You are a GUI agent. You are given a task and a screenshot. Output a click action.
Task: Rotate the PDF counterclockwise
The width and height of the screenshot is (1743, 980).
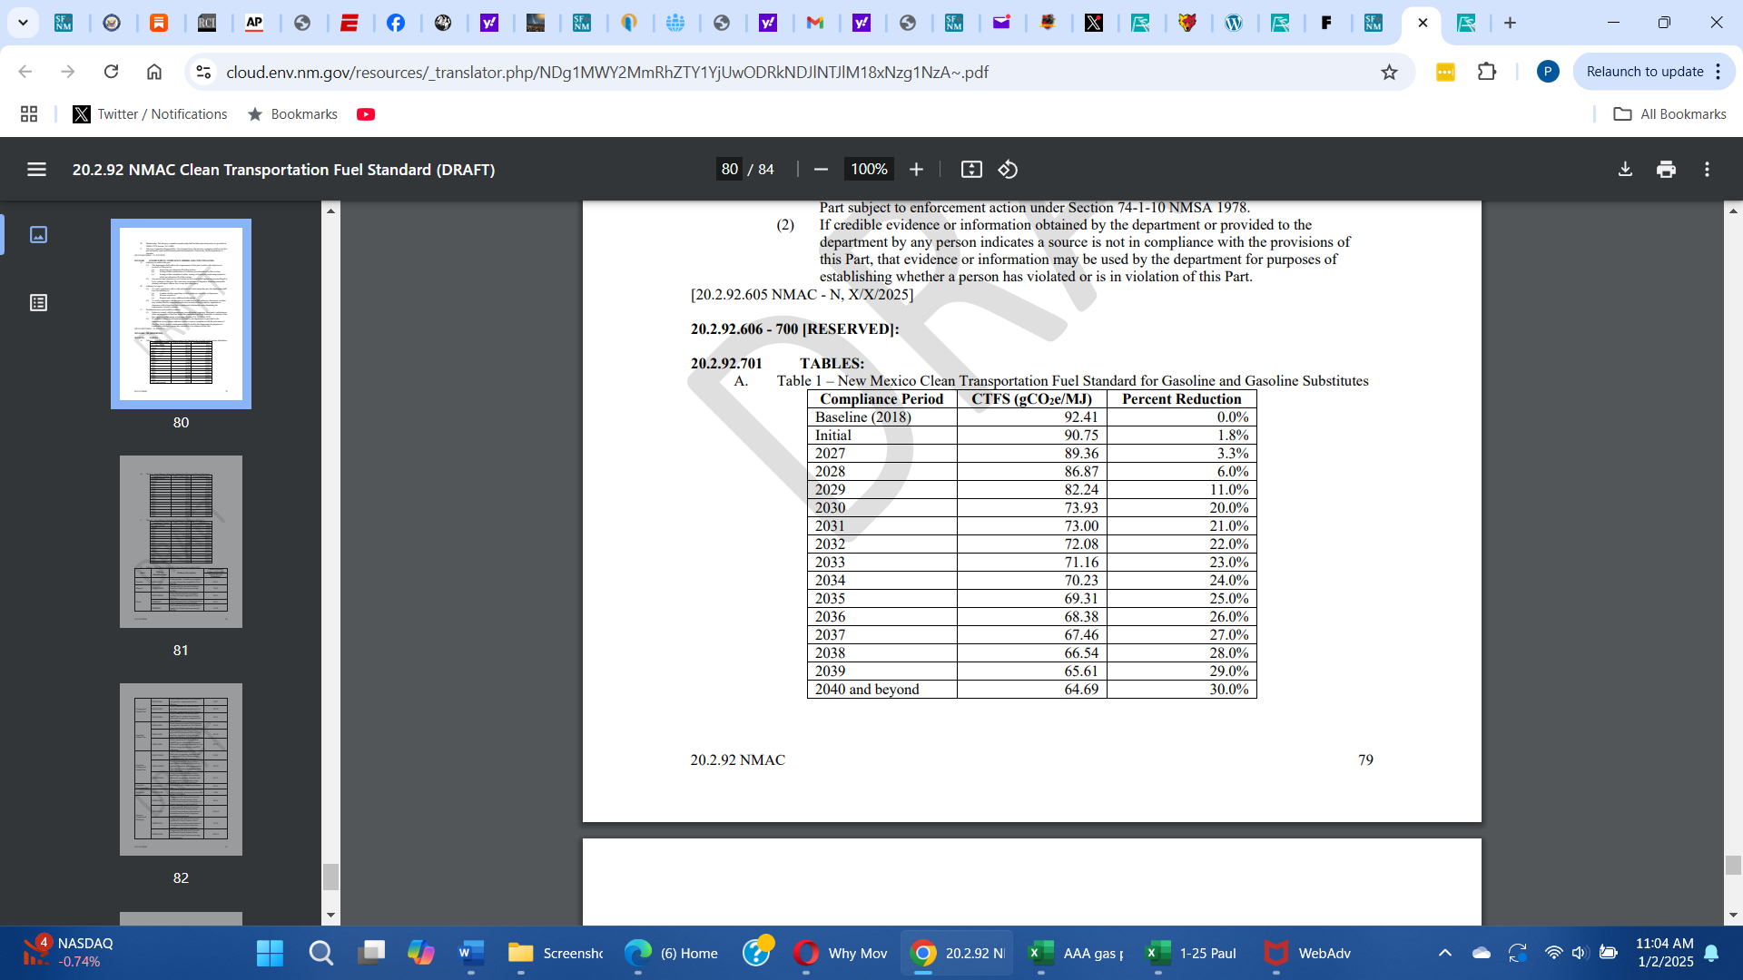coord(1008,170)
